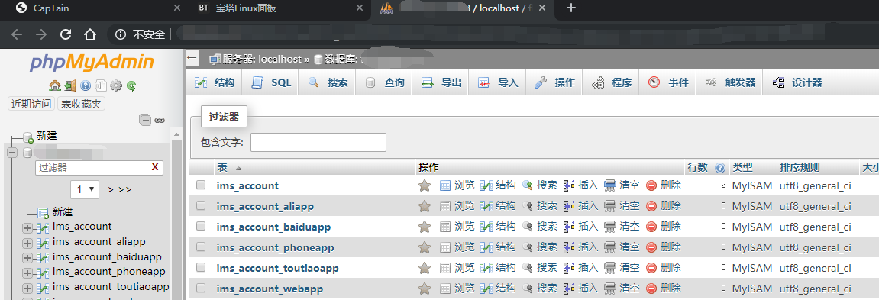Expand ims_account_phoneapp node in sidebar tree

[27, 273]
